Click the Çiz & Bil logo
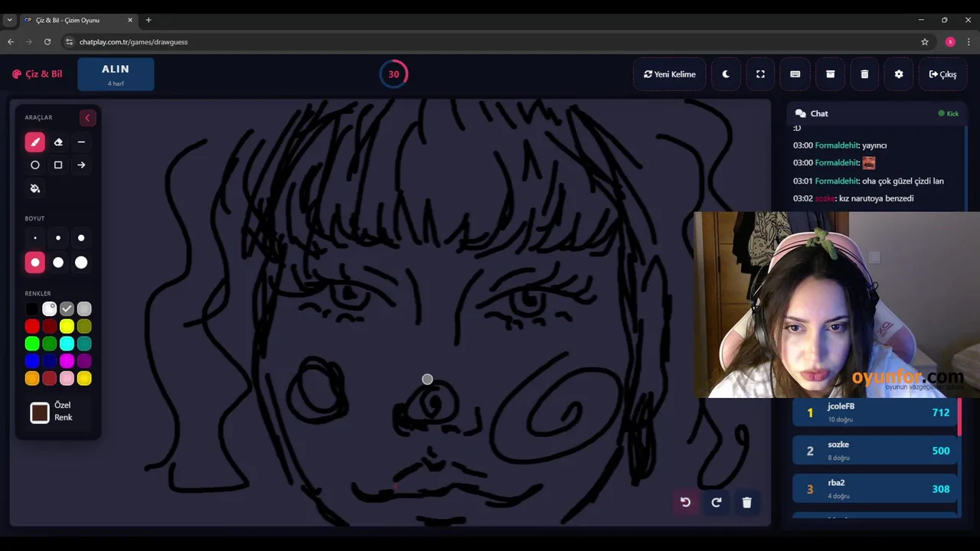This screenshot has height=551, width=980. pyautogui.click(x=38, y=74)
